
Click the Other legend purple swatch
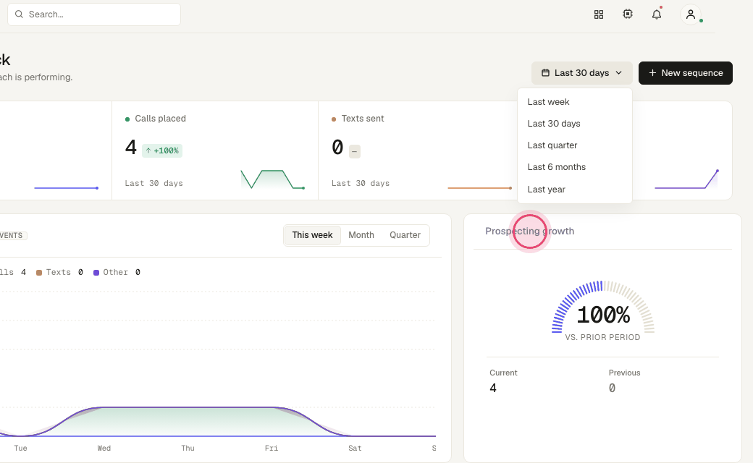click(x=96, y=273)
